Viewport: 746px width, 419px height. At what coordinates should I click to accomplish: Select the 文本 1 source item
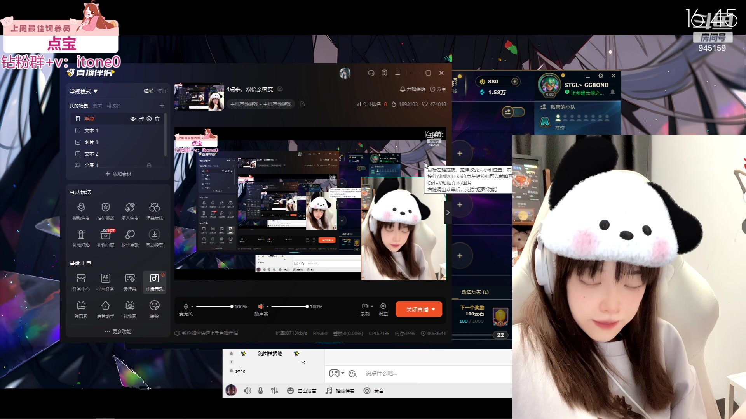click(x=91, y=131)
